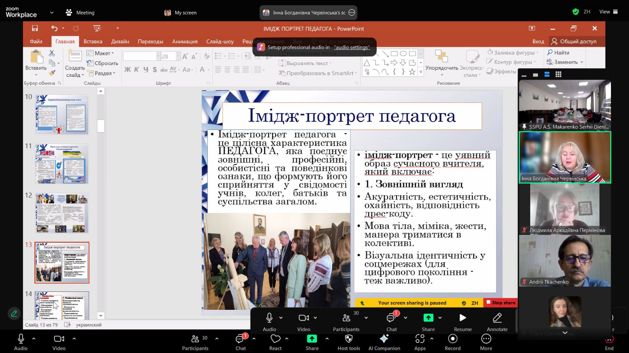
Task: Click the End meeting button
Action: pyautogui.click(x=609, y=342)
